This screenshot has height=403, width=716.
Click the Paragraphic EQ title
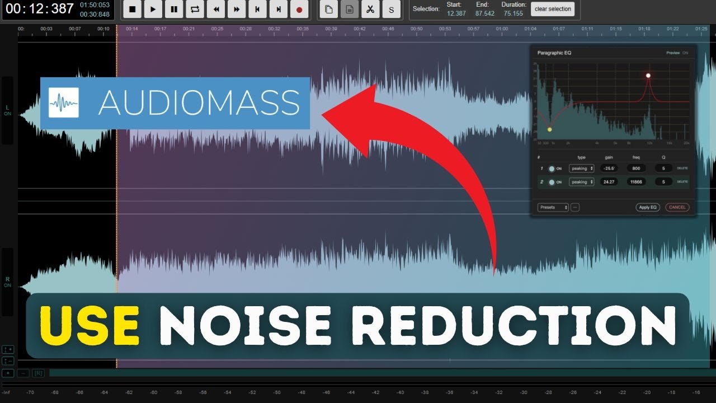(554, 53)
